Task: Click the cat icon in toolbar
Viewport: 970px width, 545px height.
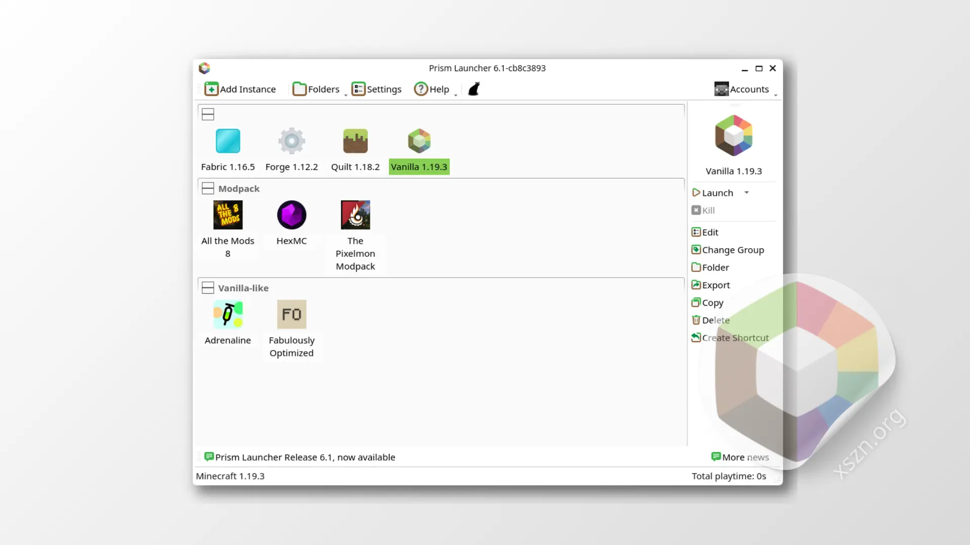Action: click(473, 89)
